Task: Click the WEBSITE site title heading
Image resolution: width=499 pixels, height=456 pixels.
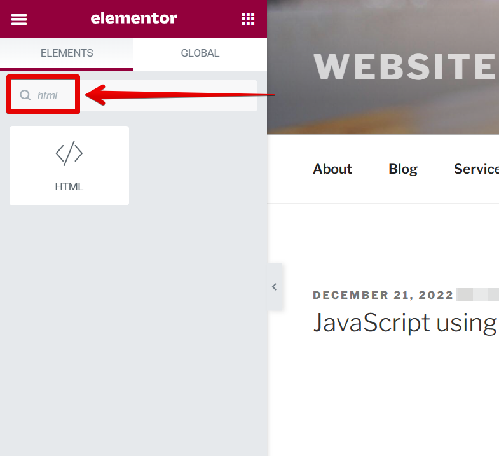Action: pyautogui.click(x=405, y=66)
